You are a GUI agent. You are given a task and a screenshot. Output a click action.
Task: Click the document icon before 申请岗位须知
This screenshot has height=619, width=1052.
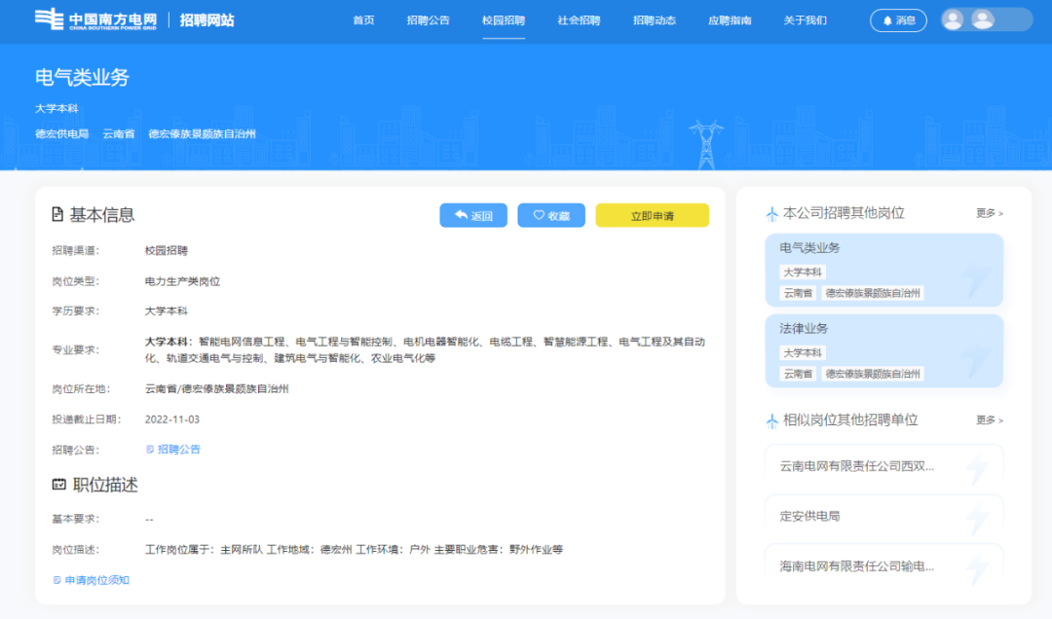pos(57,580)
